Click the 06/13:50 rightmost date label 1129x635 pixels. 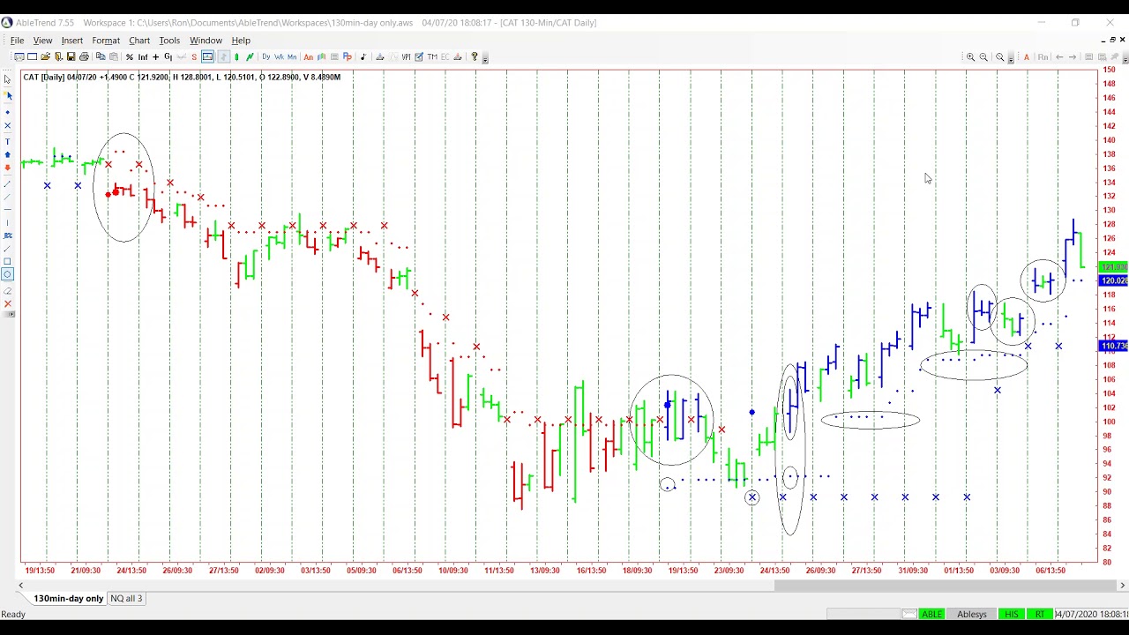coord(1050,571)
